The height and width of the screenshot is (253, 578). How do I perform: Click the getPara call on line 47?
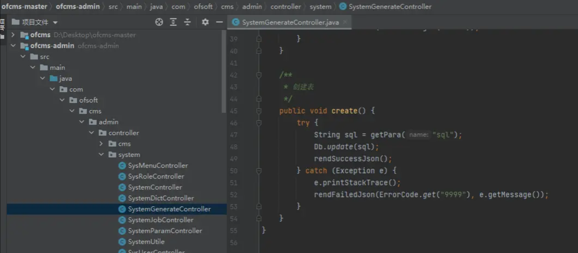point(385,135)
